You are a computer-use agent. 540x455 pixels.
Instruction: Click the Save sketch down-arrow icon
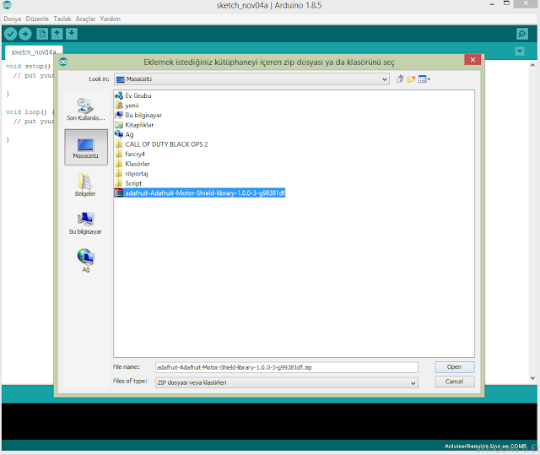(x=71, y=34)
